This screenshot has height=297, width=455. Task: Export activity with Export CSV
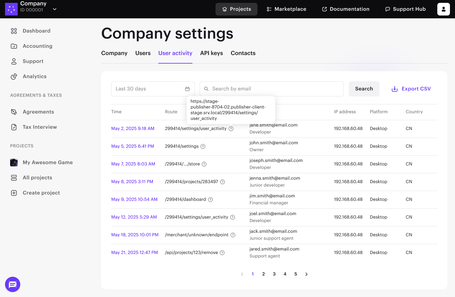point(411,89)
